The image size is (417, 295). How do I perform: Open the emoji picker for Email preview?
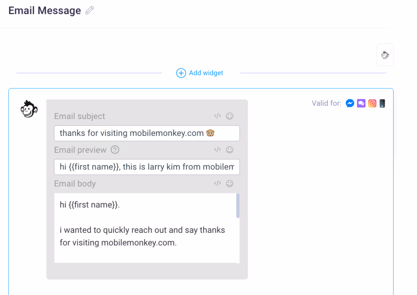pos(230,149)
